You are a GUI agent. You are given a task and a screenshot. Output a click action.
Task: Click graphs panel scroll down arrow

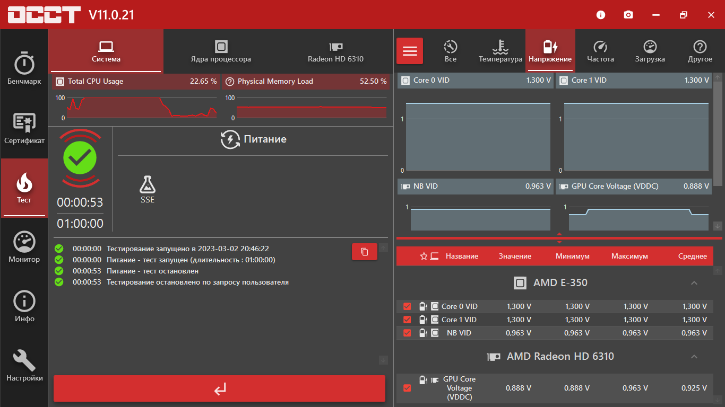(x=718, y=226)
